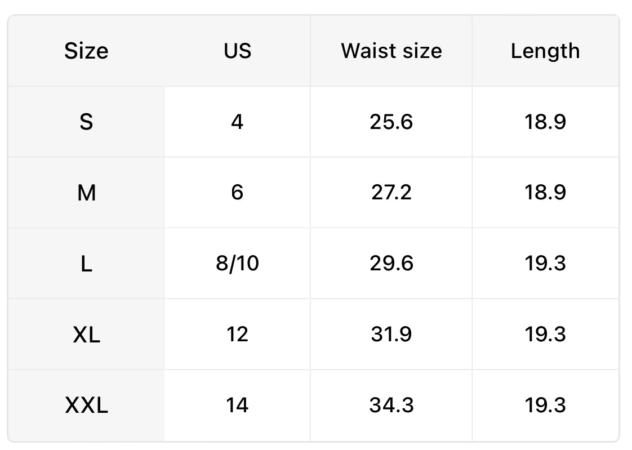Image resolution: width=632 pixels, height=450 pixels.
Task: Click the Waist size column header
Action: pos(391,51)
